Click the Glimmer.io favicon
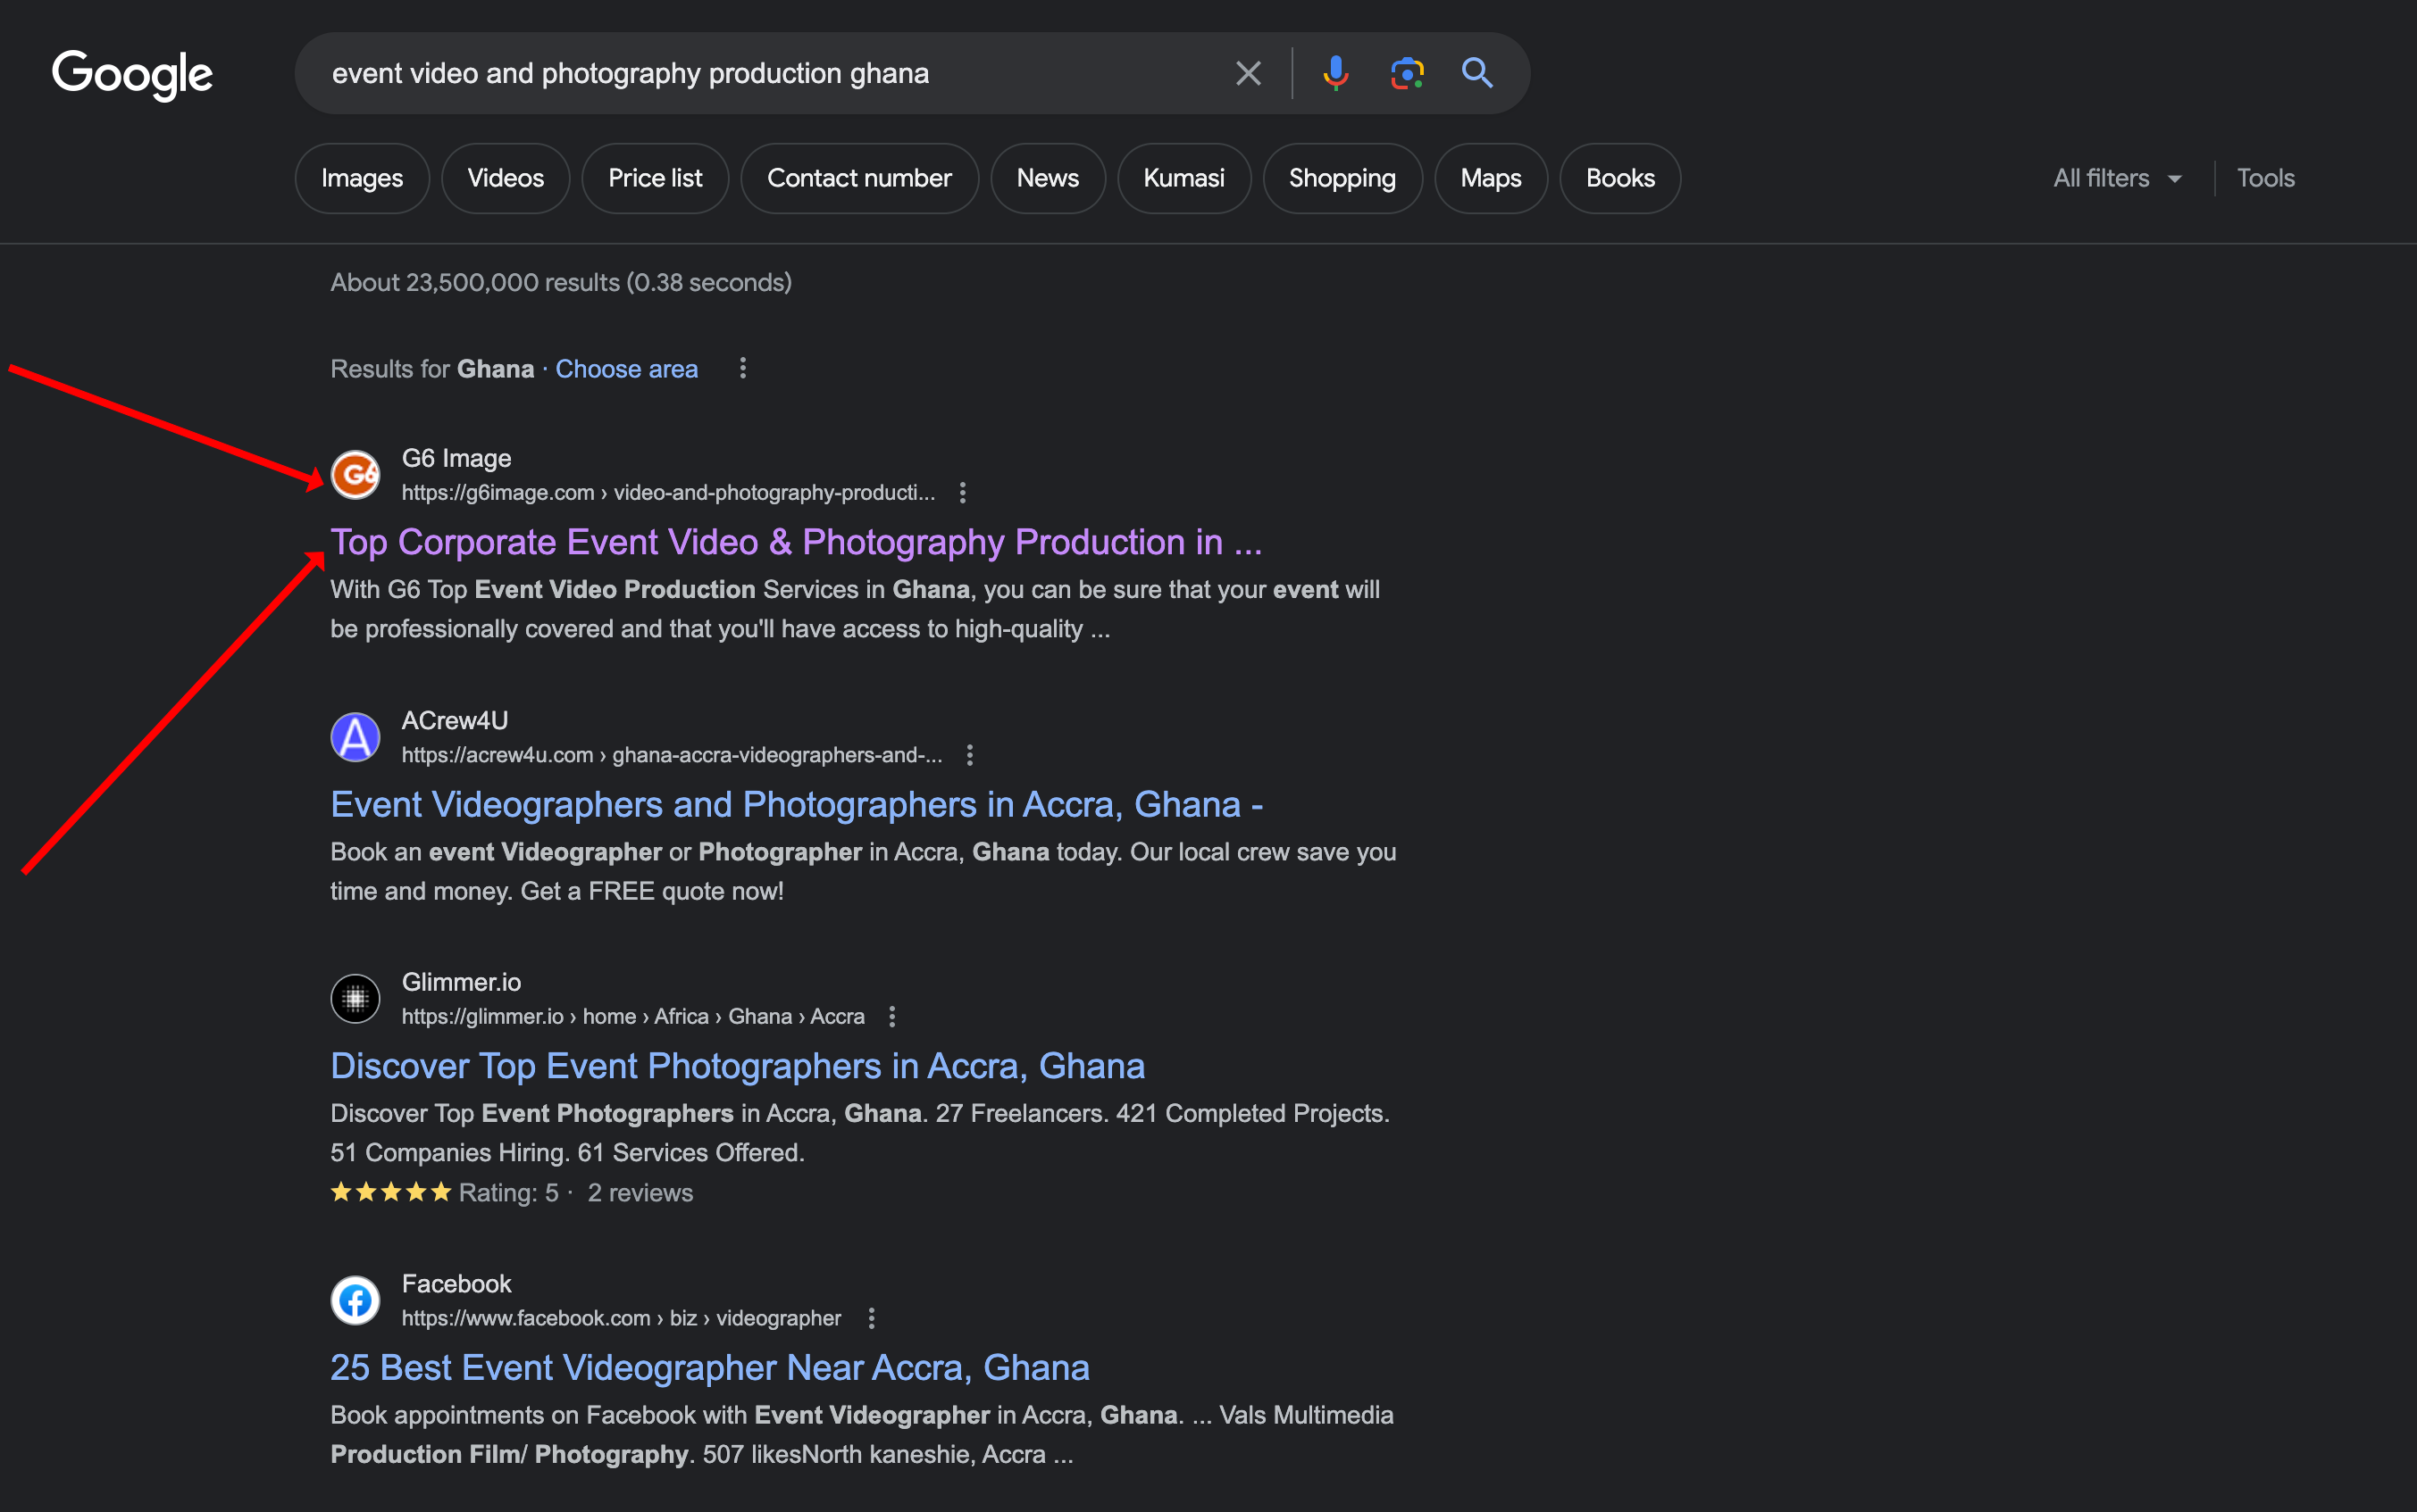The height and width of the screenshot is (1512, 2417). tap(355, 998)
